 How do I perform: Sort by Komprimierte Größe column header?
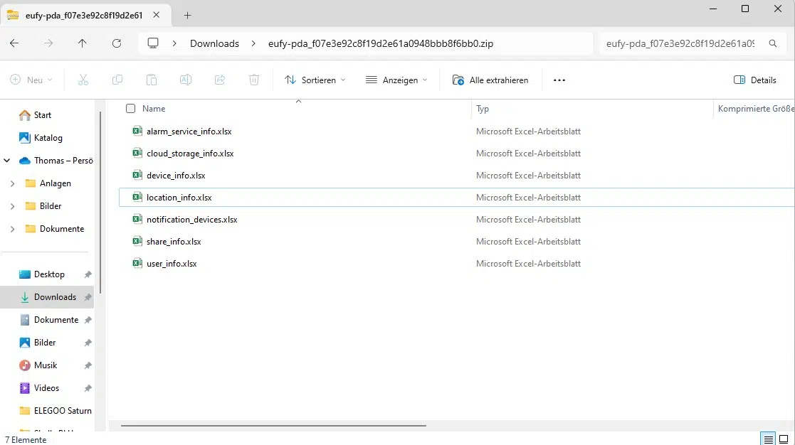755,108
